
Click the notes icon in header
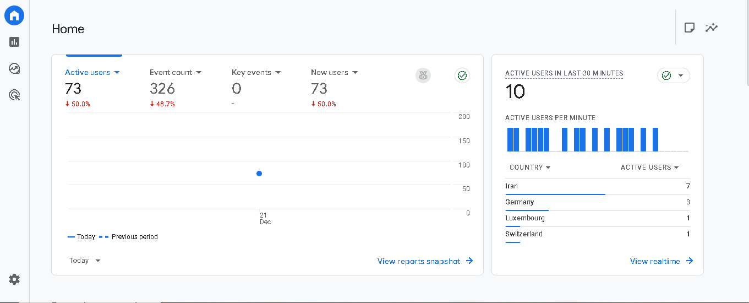click(x=689, y=28)
